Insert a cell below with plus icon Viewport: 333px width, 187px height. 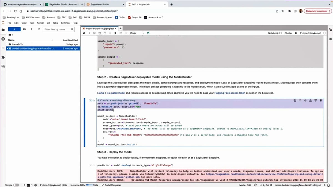tap(89, 33)
